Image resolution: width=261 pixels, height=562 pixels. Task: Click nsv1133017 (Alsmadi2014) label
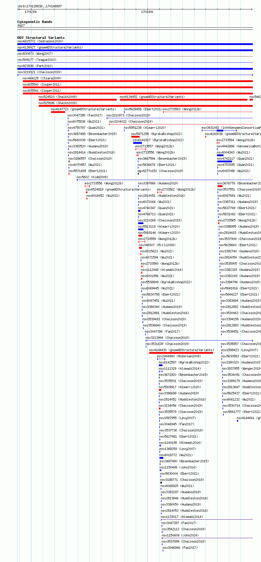coord(182,517)
